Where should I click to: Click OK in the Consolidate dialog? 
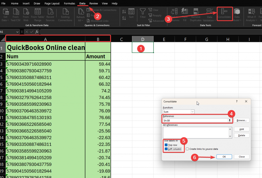click(x=224, y=157)
